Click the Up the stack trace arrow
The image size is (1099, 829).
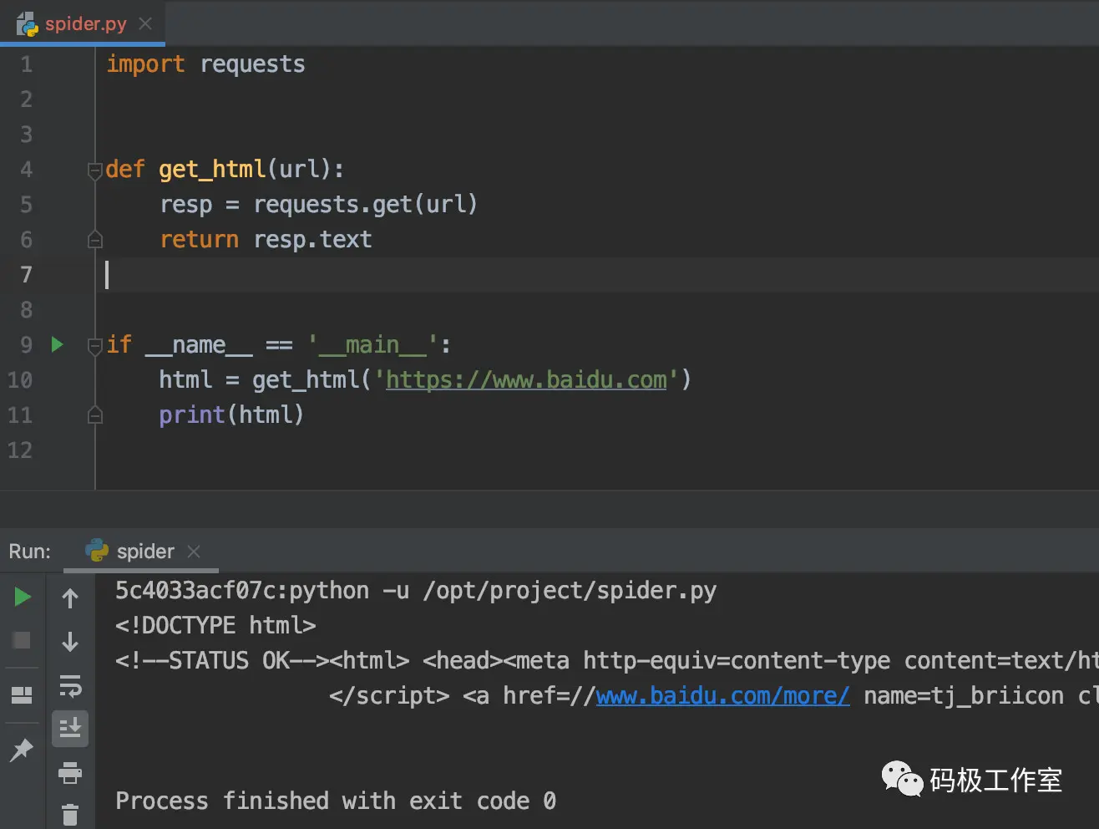point(70,598)
